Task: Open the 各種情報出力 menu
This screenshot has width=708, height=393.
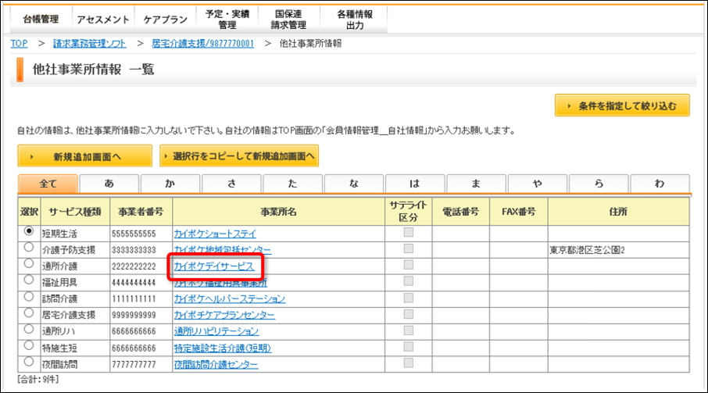Action: click(355, 20)
